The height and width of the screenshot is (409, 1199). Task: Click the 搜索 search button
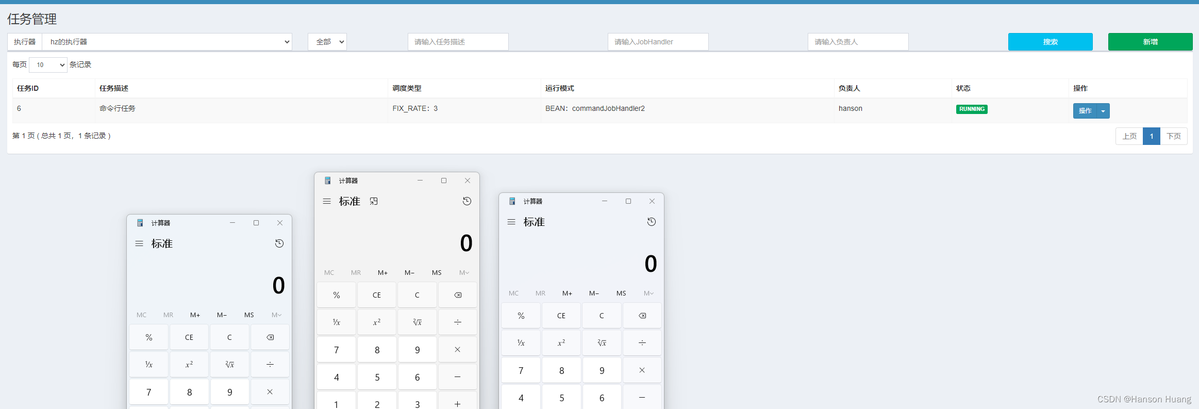tap(1051, 42)
